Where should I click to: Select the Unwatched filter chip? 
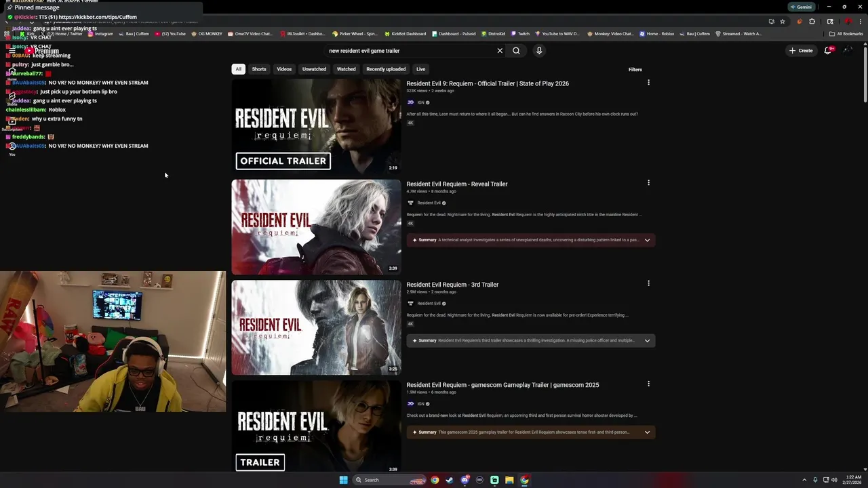click(314, 69)
